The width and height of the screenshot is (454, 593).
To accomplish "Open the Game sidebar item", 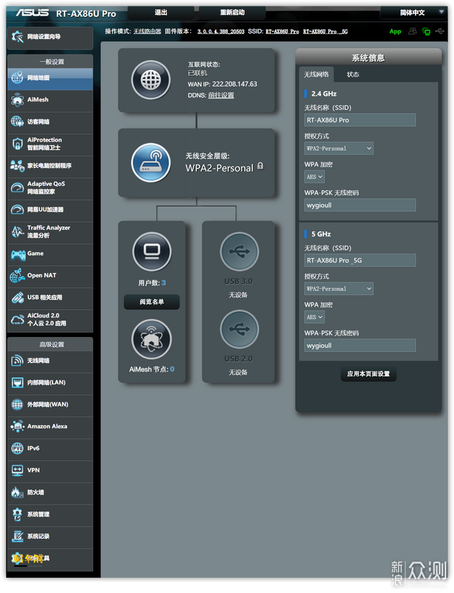I will click(50, 254).
